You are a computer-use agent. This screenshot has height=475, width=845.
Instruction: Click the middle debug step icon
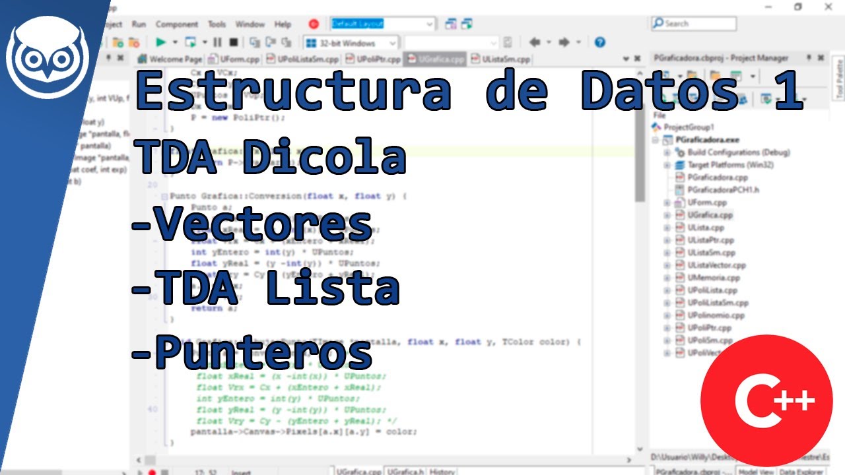click(x=270, y=42)
